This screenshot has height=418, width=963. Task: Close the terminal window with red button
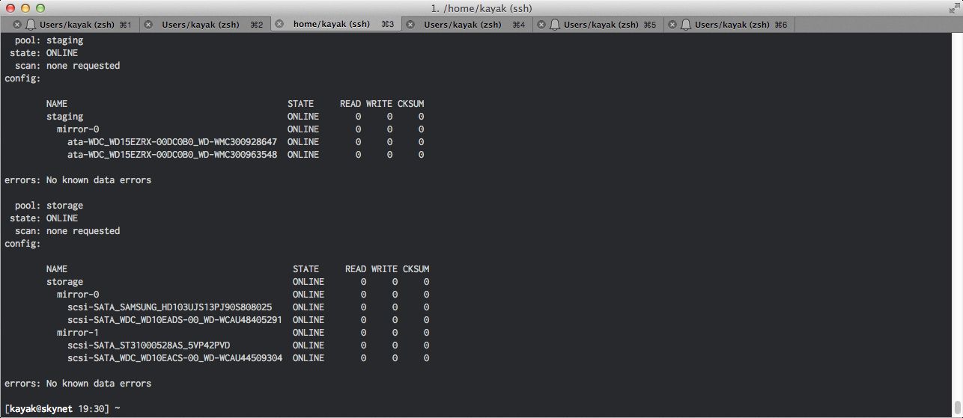pyautogui.click(x=10, y=8)
